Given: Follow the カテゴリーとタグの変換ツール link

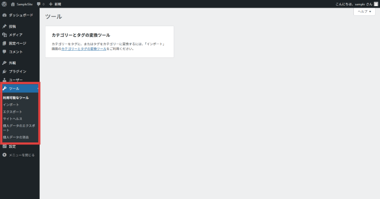Looking at the screenshot, I should coord(84,49).
